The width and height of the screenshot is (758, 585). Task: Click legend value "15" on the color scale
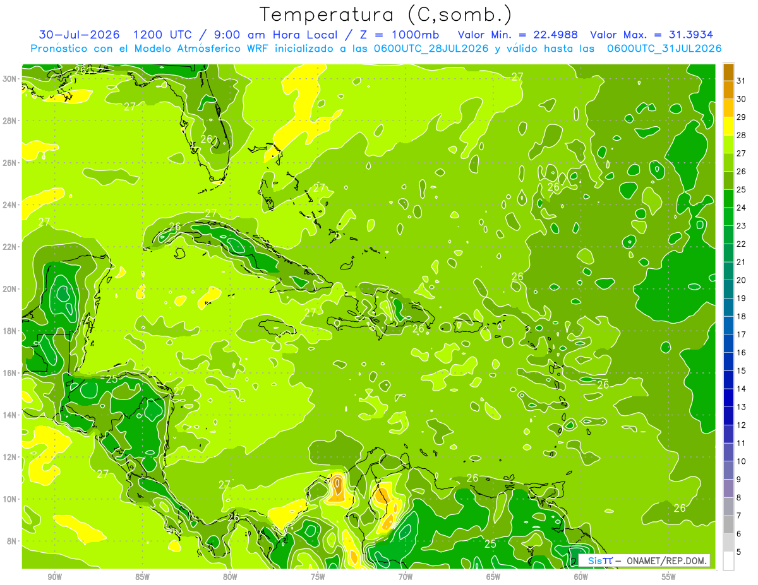click(741, 370)
